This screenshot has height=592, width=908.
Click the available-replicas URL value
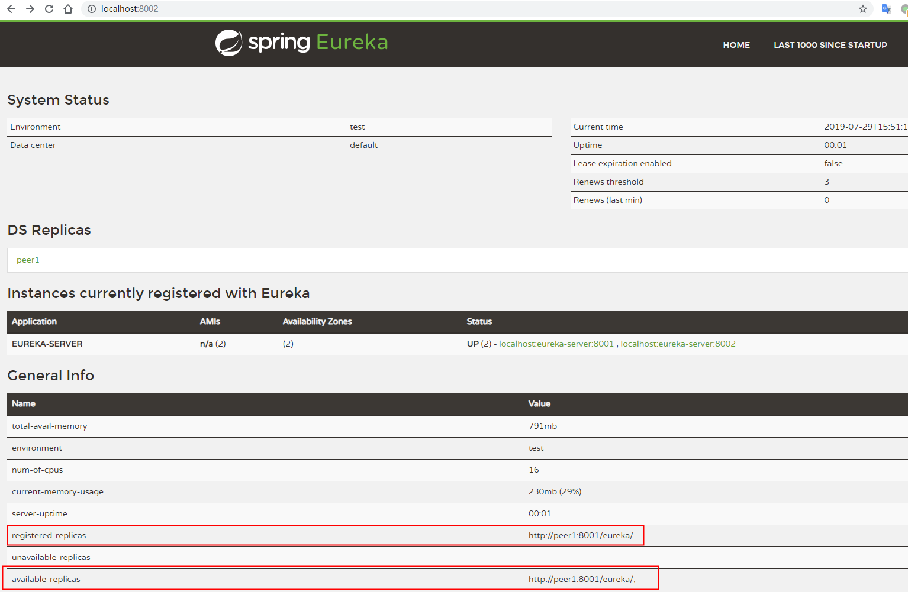coord(582,579)
